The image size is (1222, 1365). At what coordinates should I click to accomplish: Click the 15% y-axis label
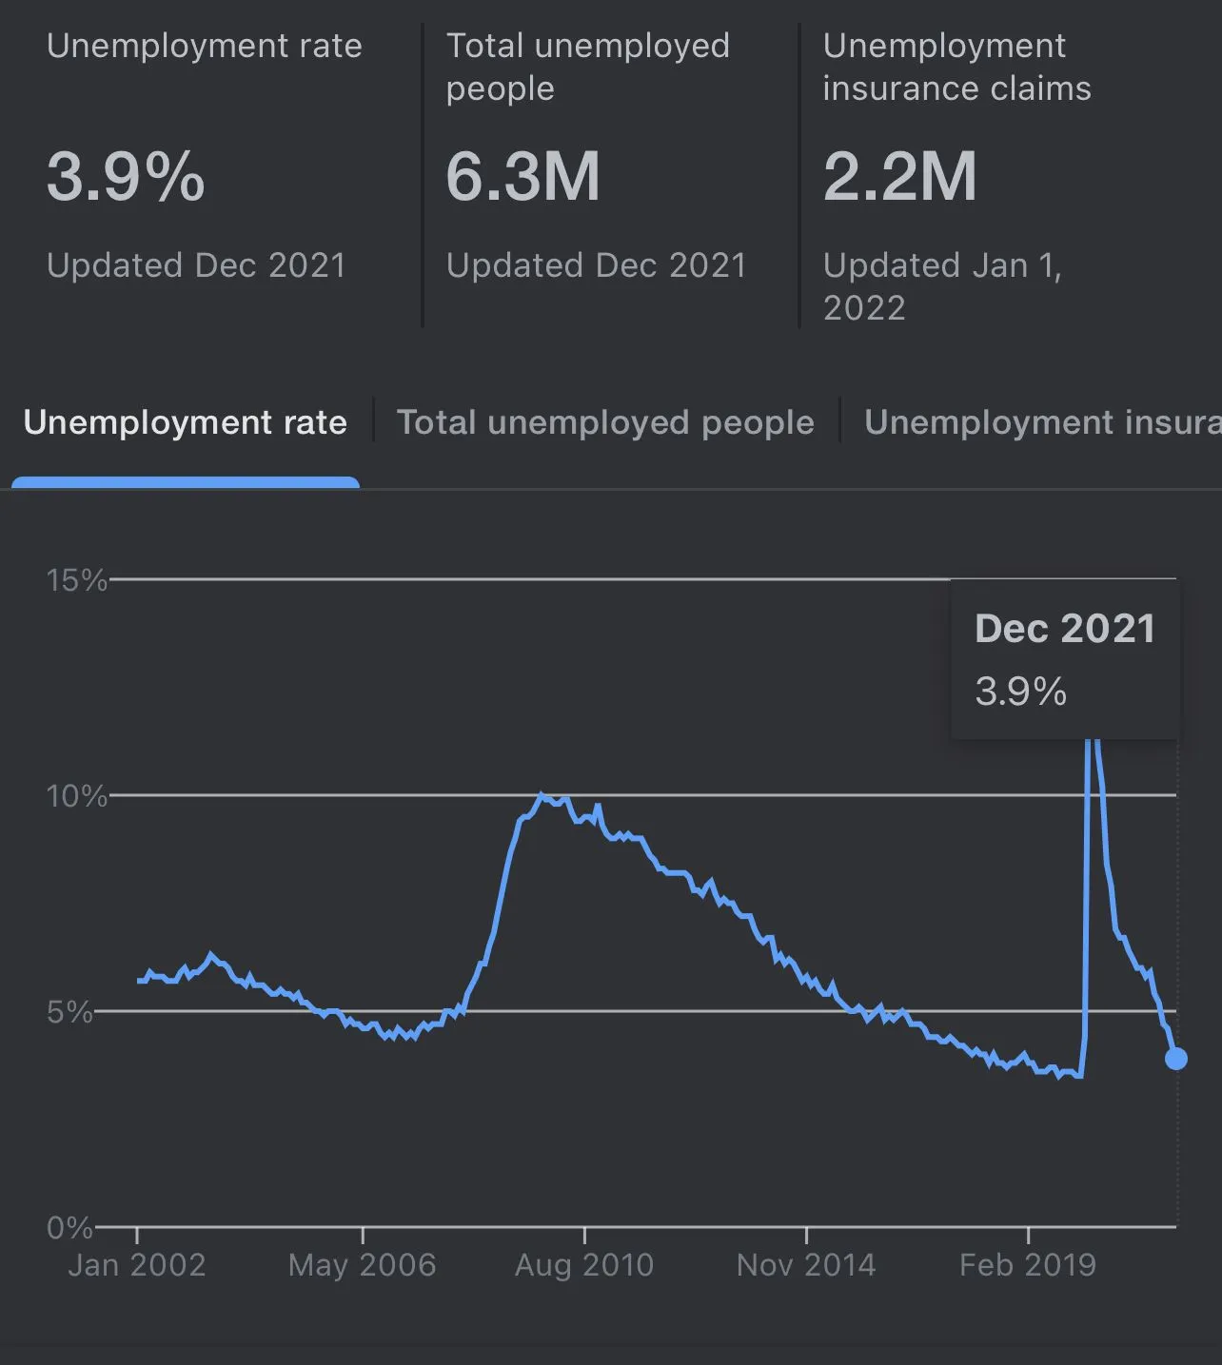[76, 579]
